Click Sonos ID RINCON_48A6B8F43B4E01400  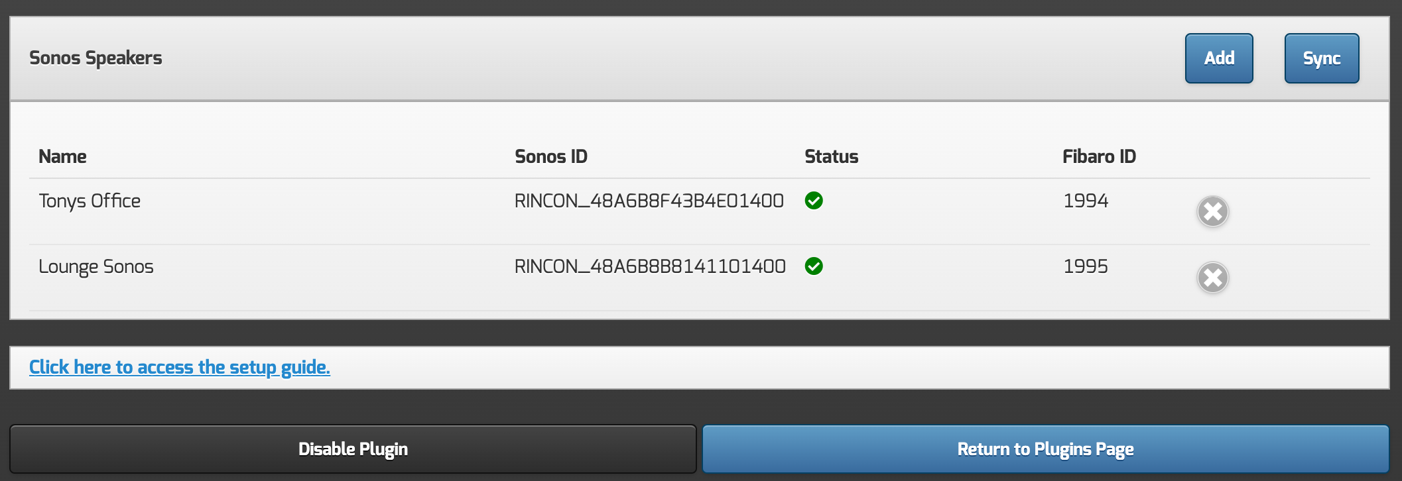pyautogui.click(x=649, y=201)
